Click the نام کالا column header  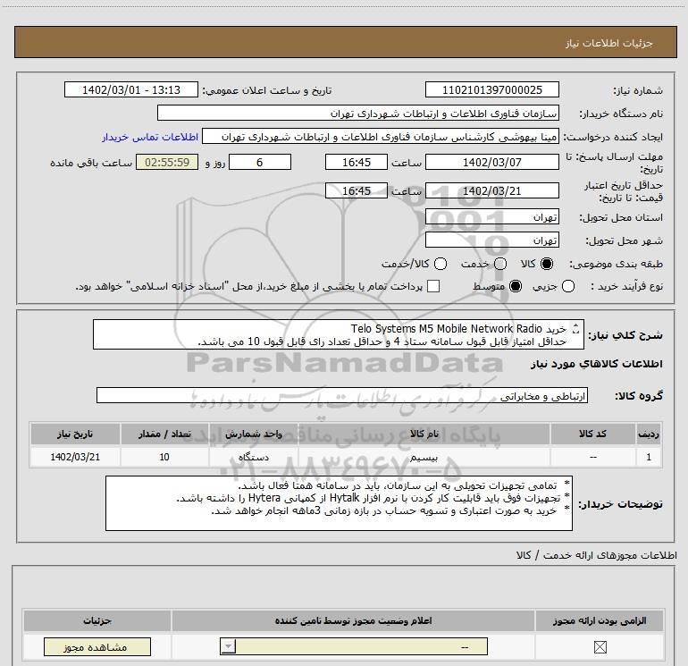click(x=424, y=434)
